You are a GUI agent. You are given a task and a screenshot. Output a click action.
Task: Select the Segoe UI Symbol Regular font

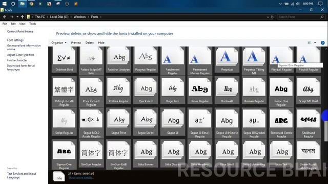[x=254, y=123]
